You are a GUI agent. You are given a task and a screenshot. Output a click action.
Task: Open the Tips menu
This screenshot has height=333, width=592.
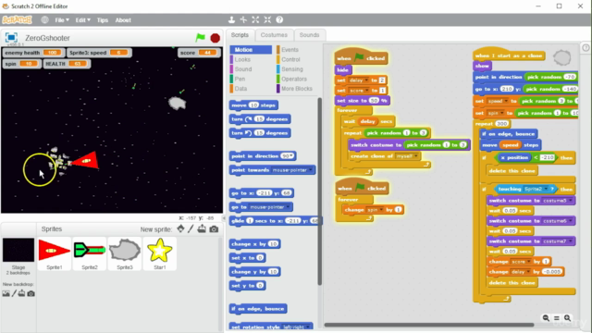click(x=103, y=20)
